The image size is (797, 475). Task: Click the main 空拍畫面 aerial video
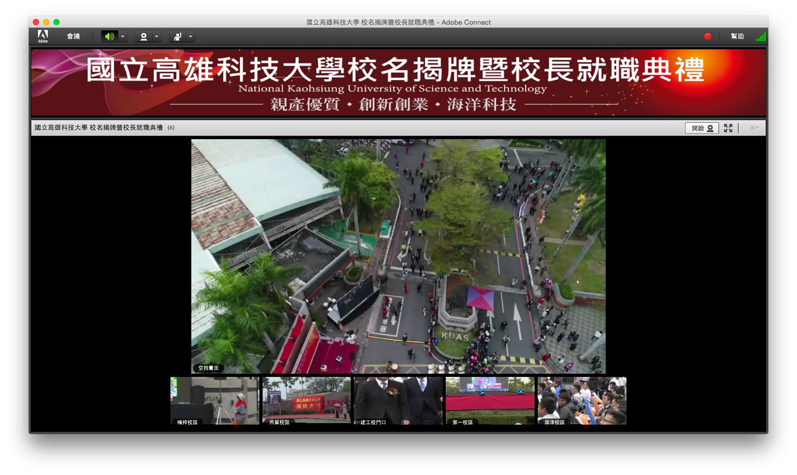(398, 256)
